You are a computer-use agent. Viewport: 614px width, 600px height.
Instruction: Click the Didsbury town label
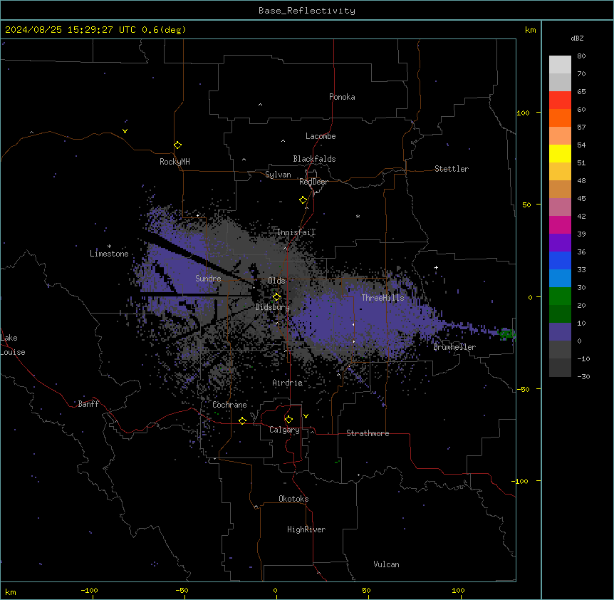[x=273, y=307]
